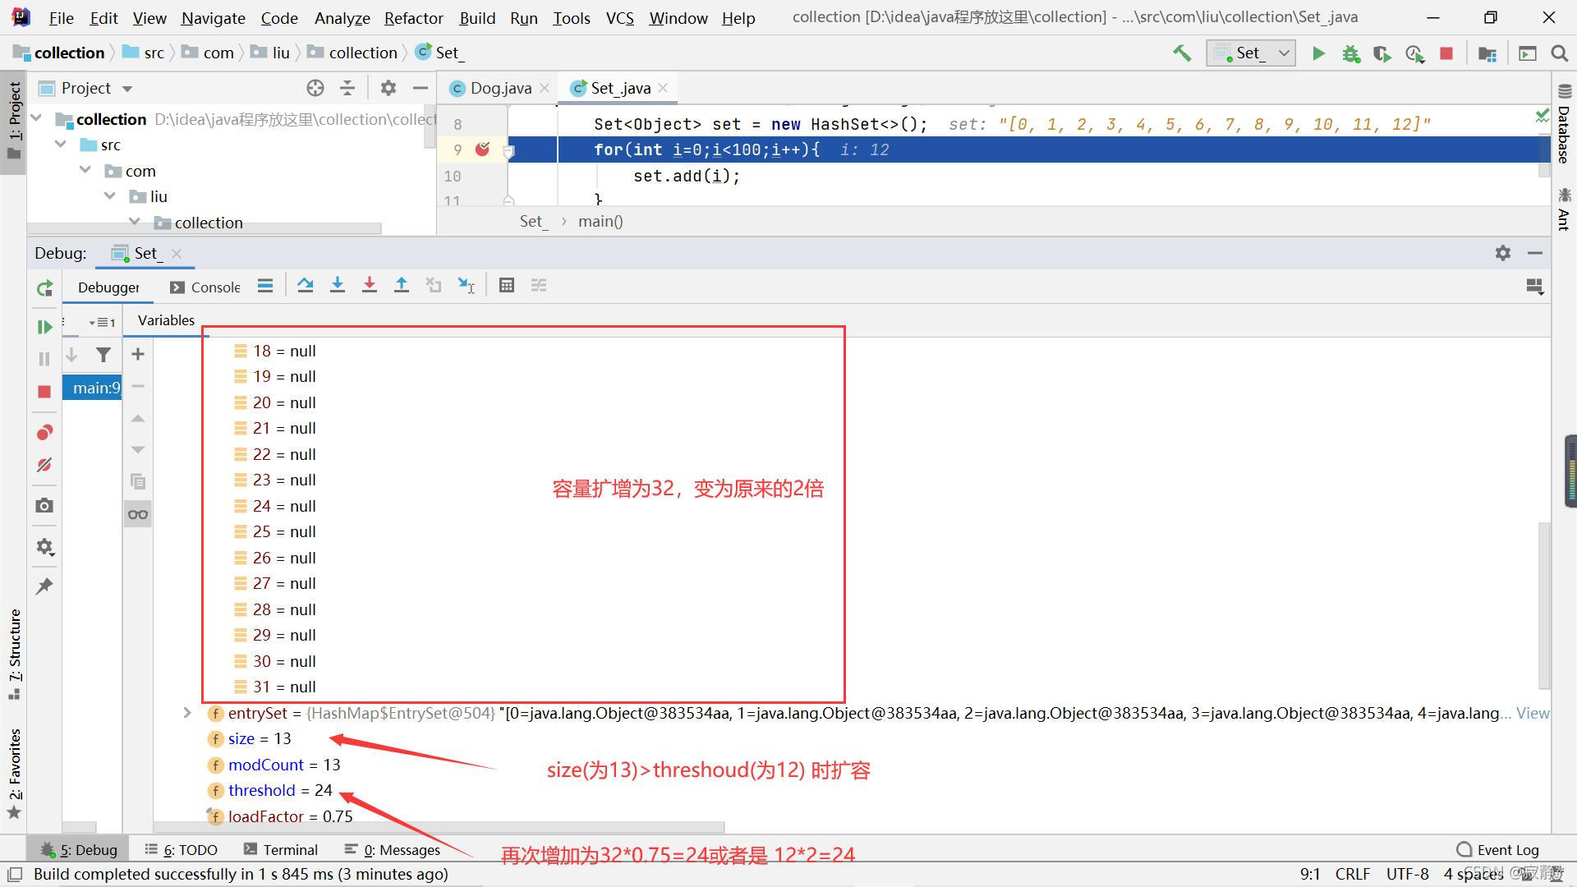Image resolution: width=1577 pixels, height=887 pixels.
Task: Click the frames filter funnel icon
Action: (103, 354)
